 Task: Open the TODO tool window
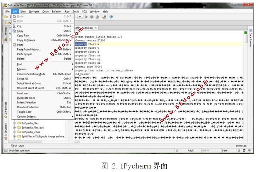(x=17, y=146)
